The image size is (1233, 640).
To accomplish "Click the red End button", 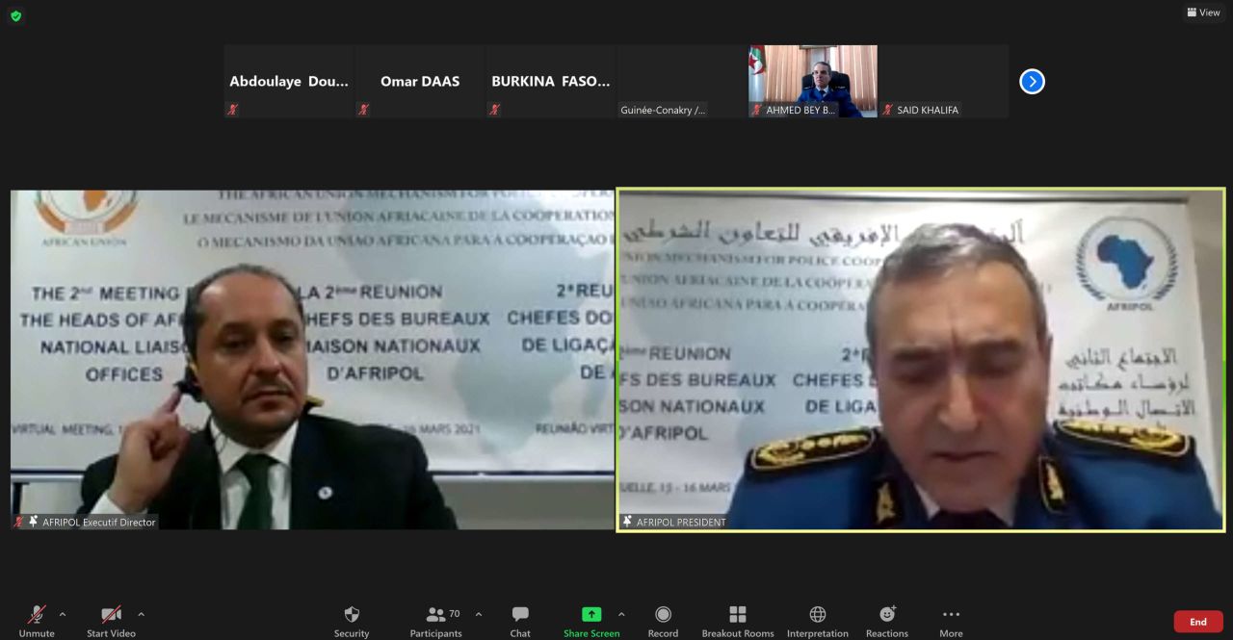I will pyautogui.click(x=1197, y=622).
